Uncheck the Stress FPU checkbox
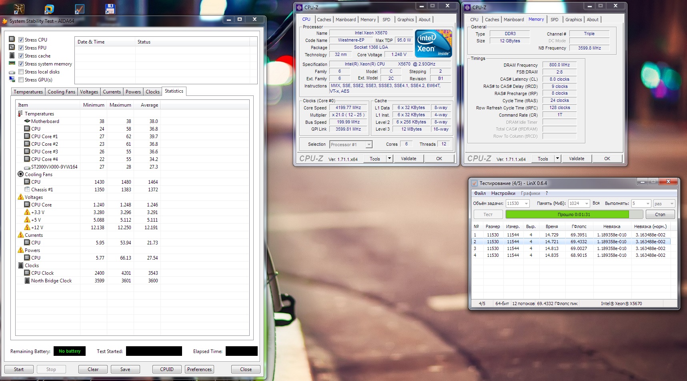The width and height of the screenshot is (687, 381). point(21,48)
